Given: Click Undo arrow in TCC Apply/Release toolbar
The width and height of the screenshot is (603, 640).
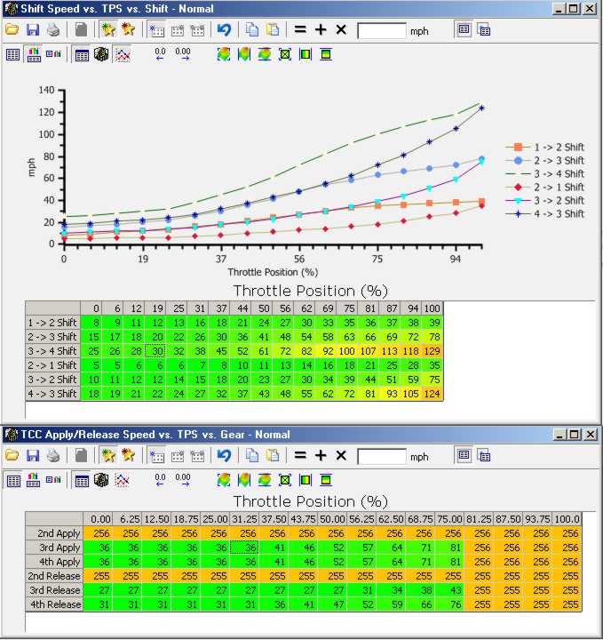Looking at the screenshot, I should click(224, 456).
